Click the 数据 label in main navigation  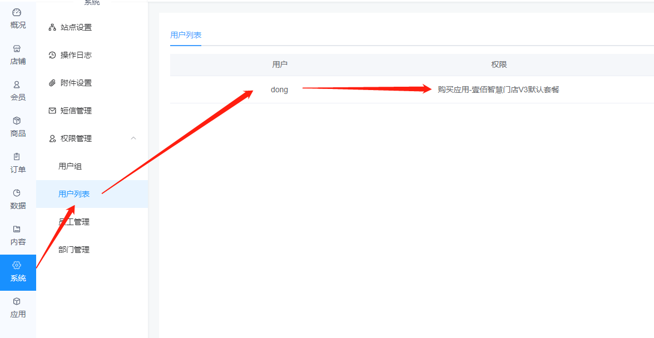(18, 206)
